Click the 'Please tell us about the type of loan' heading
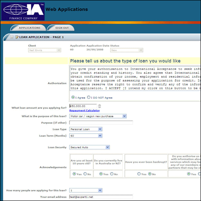Image resolution: width=201 pixels, height=201 pixels. 125,61
